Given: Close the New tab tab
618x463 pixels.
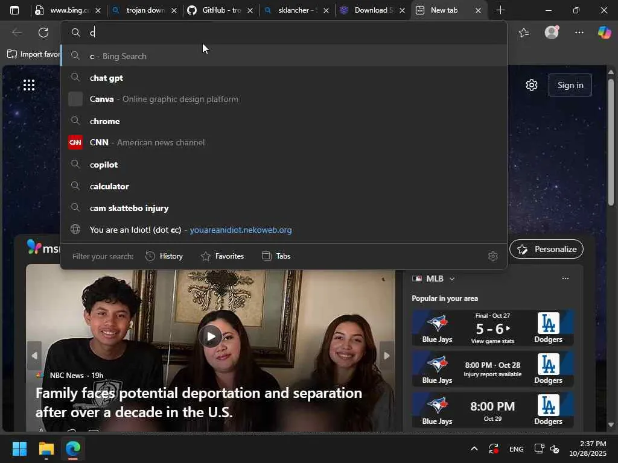Looking at the screenshot, I should [x=478, y=11].
